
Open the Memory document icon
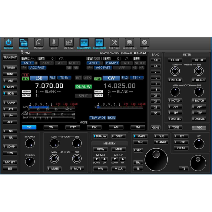pos(39,43)
